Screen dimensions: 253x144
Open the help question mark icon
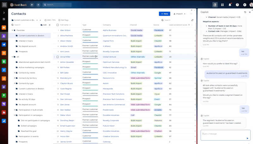pos(237,5)
